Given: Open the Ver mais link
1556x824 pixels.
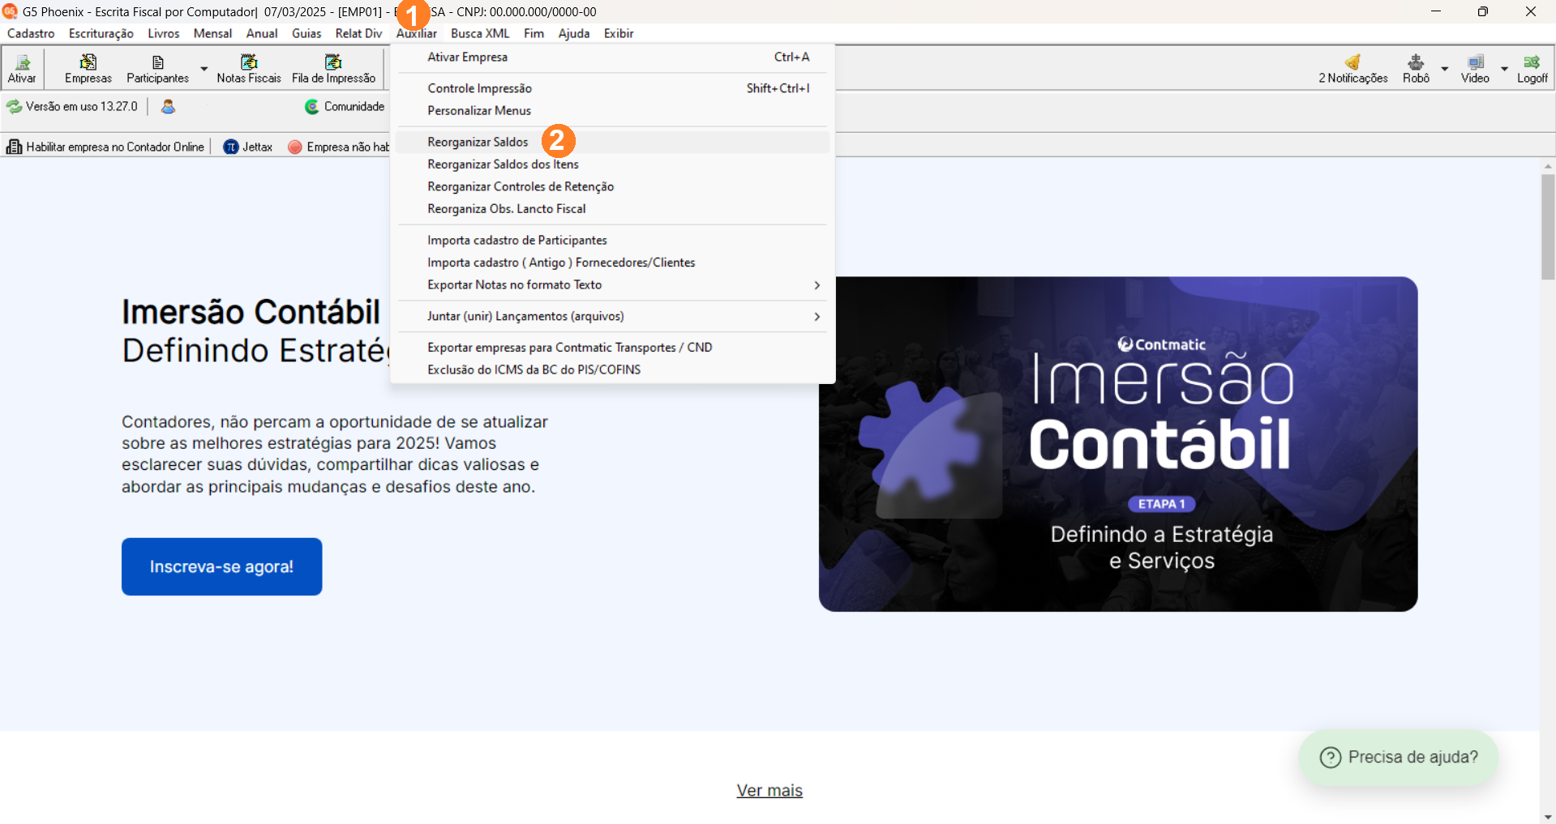Looking at the screenshot, I should click(769, 791).
